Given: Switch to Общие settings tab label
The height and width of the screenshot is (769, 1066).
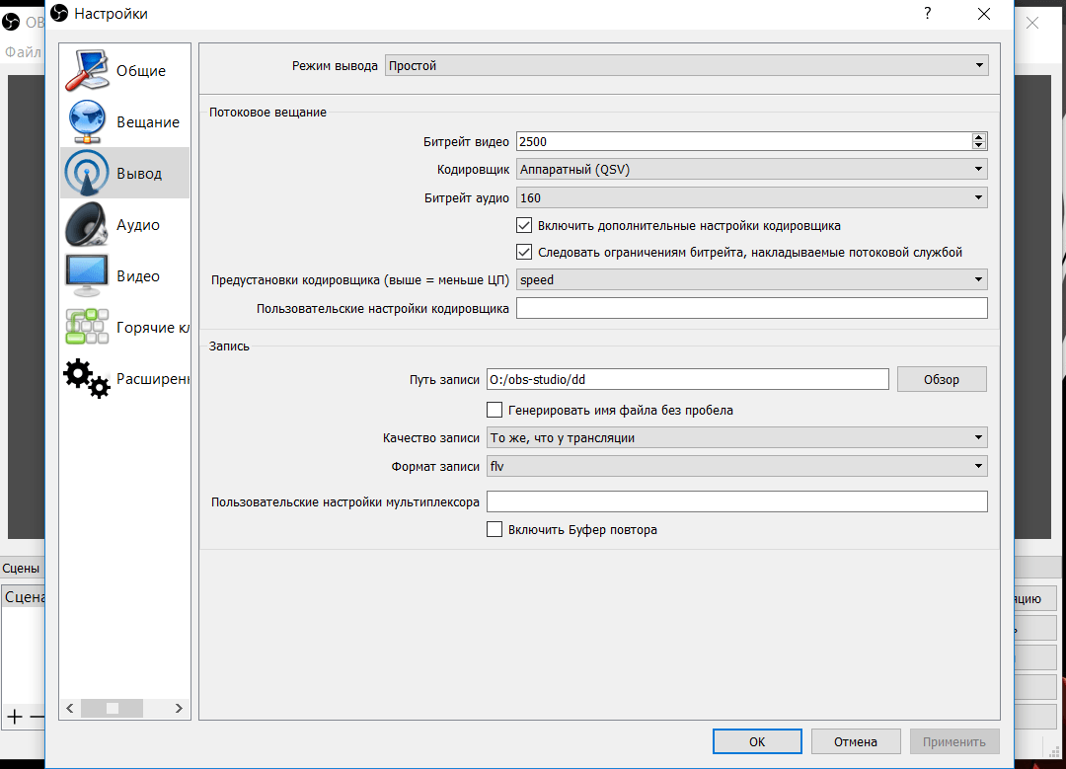Looking at the screenshot, I should pyautogui.click(x=141, y=71).
